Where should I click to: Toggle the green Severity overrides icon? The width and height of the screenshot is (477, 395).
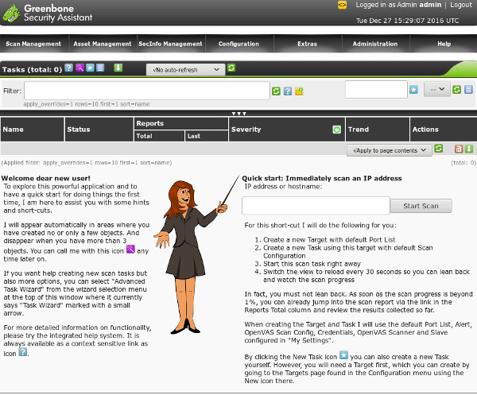pyautogui.click(x=336, y=129)
